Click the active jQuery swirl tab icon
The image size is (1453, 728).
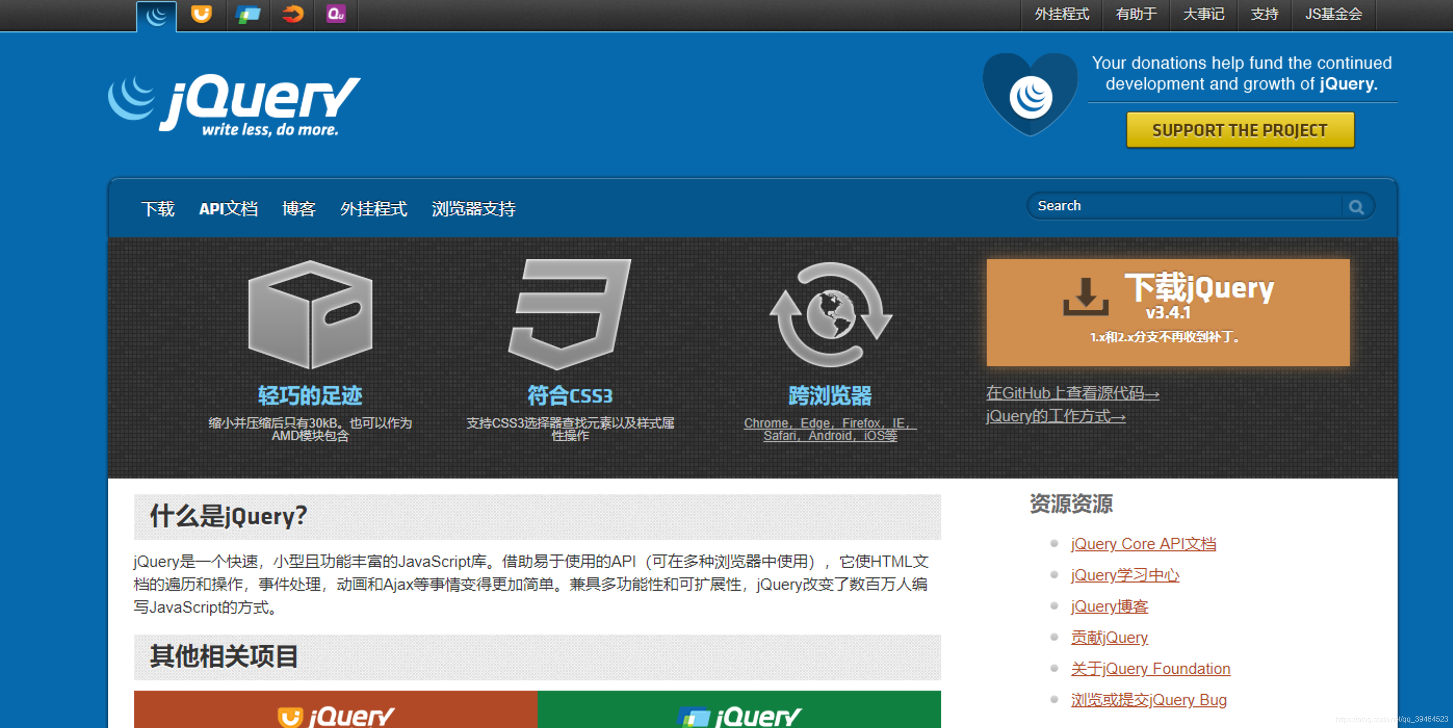pyautogui.click(x=156, y=16)
